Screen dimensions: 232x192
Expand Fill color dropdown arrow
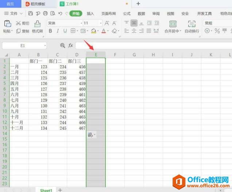click(98, 31)
